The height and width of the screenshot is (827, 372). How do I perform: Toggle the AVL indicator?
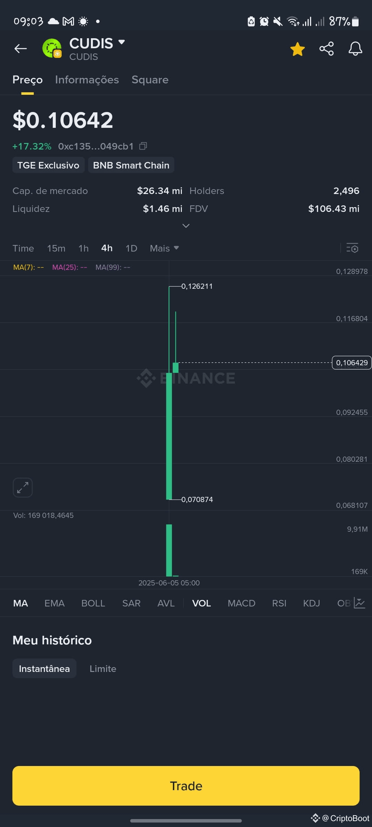coord(166,603)
